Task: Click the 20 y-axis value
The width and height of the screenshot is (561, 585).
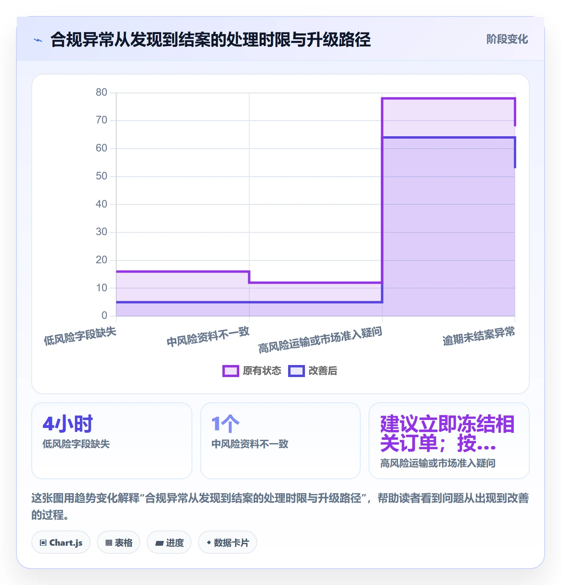Action: (101, 260)
